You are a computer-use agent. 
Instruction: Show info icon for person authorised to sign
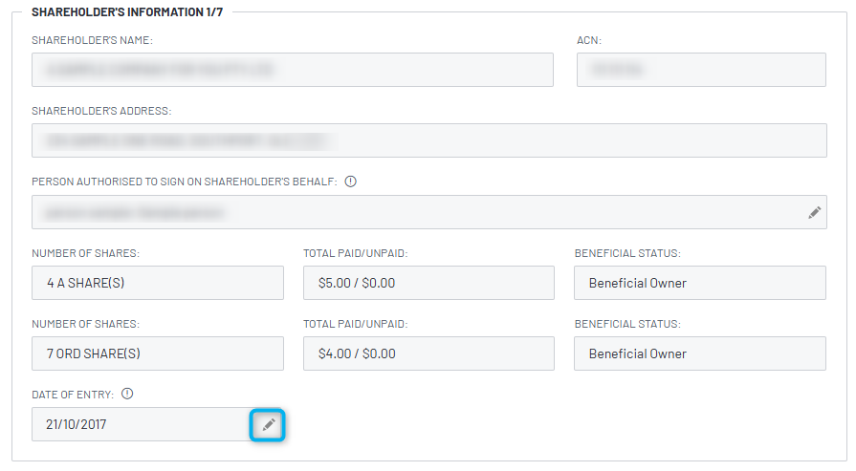(350, 182)
